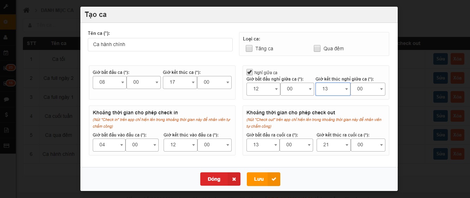Image resolution: width=470 pixels, height=198 pixels.
Task: Click the credit card sidebar icon
Action: (6, 146)
